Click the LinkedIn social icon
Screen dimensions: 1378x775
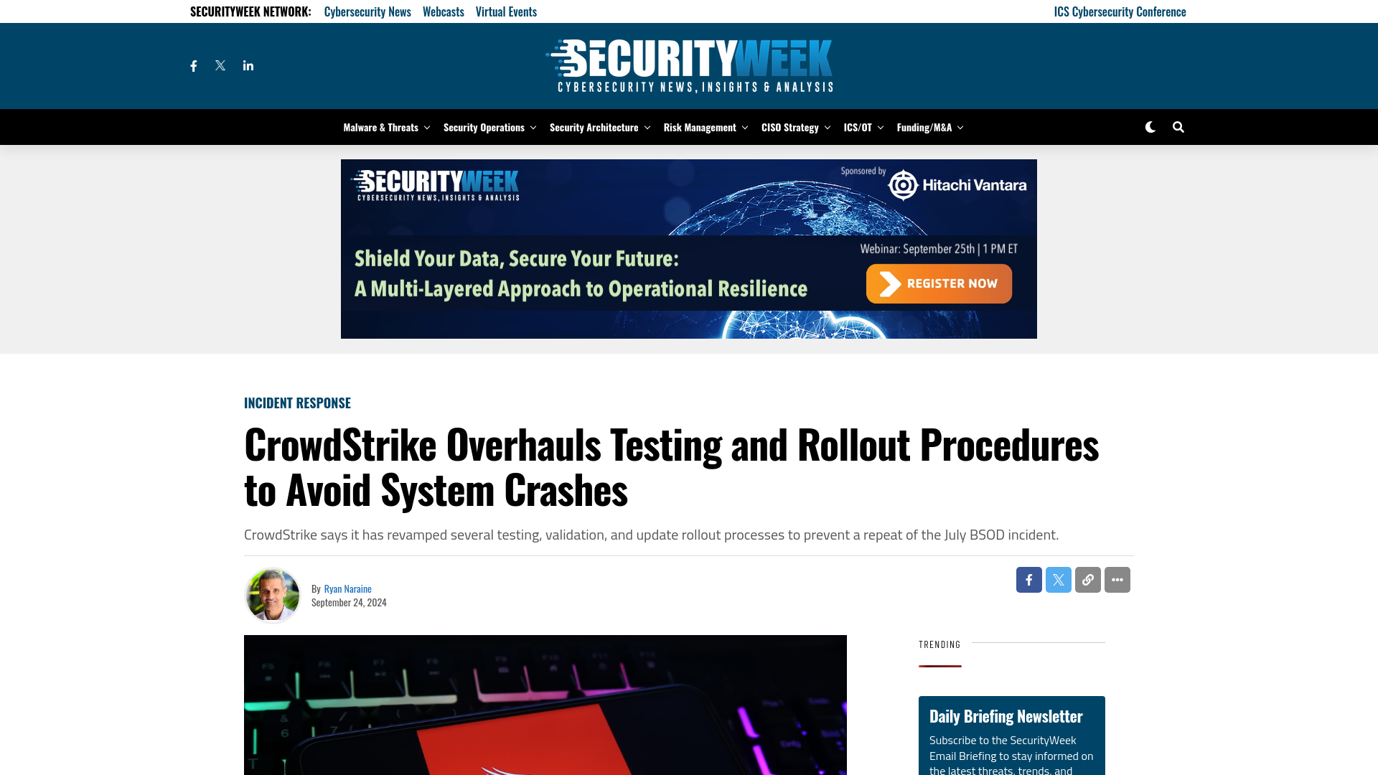click(248, 65)
